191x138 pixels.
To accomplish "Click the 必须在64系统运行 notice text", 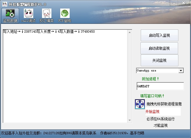I will click(160, 119).
